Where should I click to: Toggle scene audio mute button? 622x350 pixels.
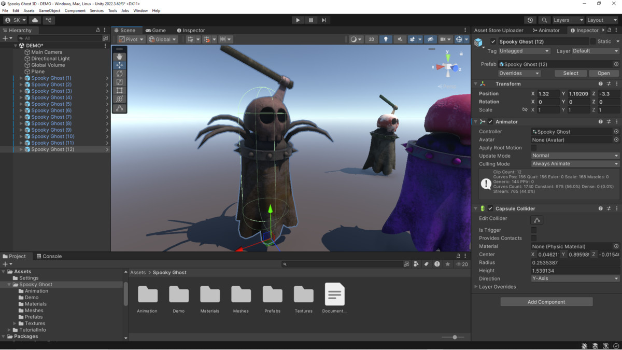(x=400, y=39)
